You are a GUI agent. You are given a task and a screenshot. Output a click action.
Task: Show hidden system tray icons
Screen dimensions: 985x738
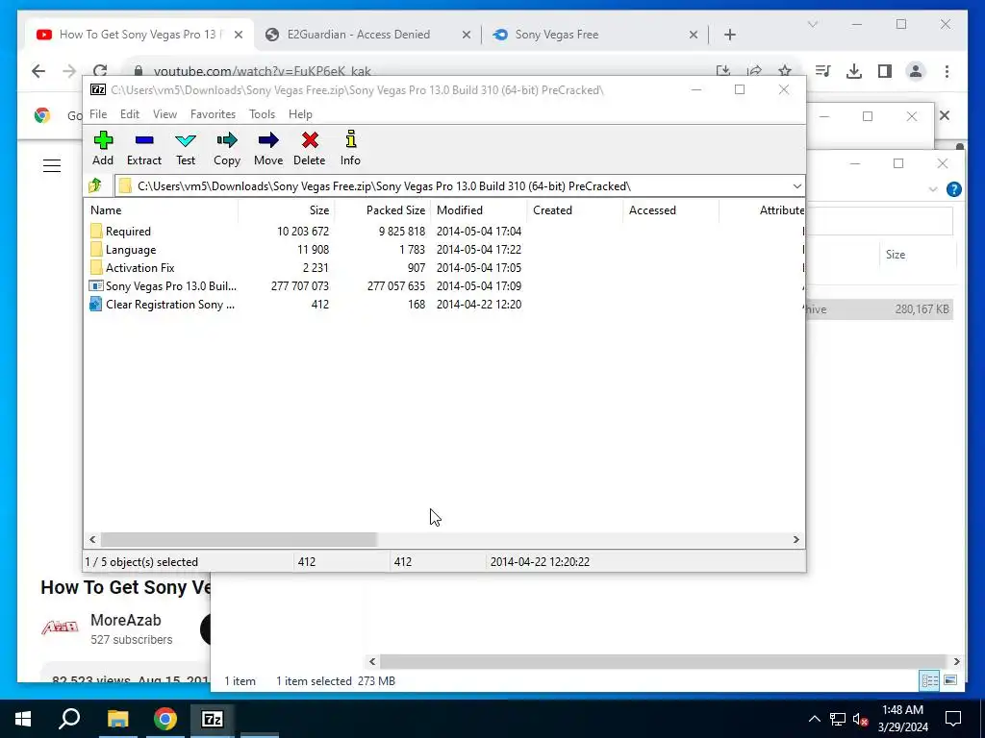(x=814, y=719)
